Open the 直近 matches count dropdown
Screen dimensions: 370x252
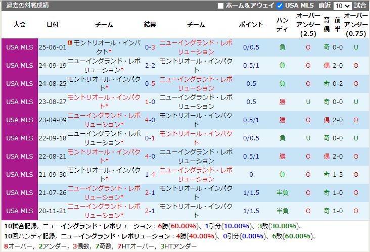pos(342,6)
